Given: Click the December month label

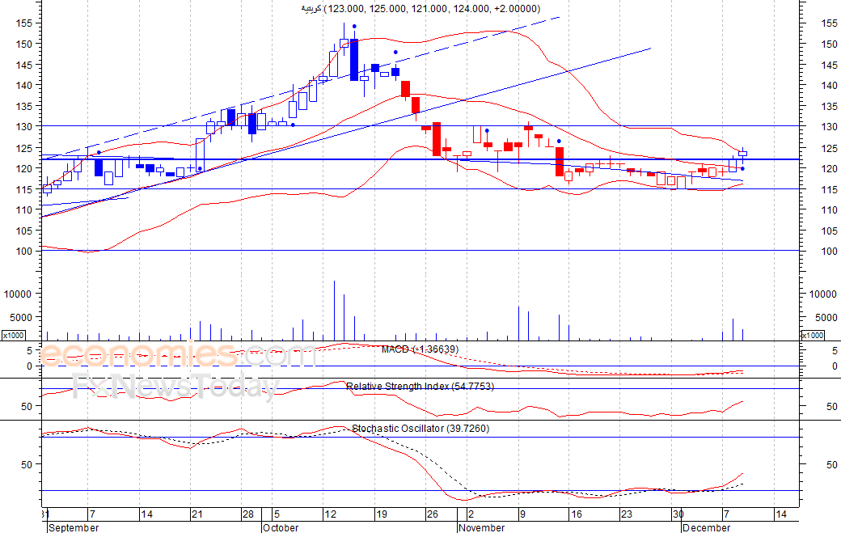Looking at the screenshot, I should pos(706,527).
